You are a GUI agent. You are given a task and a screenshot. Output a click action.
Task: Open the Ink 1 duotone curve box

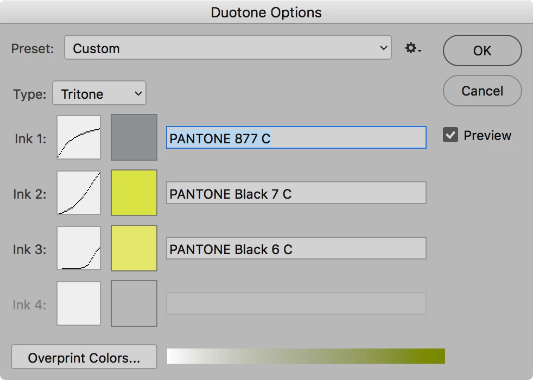(79, 137)
